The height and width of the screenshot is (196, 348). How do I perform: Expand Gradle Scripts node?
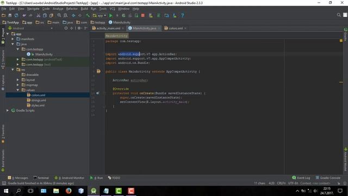point(8,110)
